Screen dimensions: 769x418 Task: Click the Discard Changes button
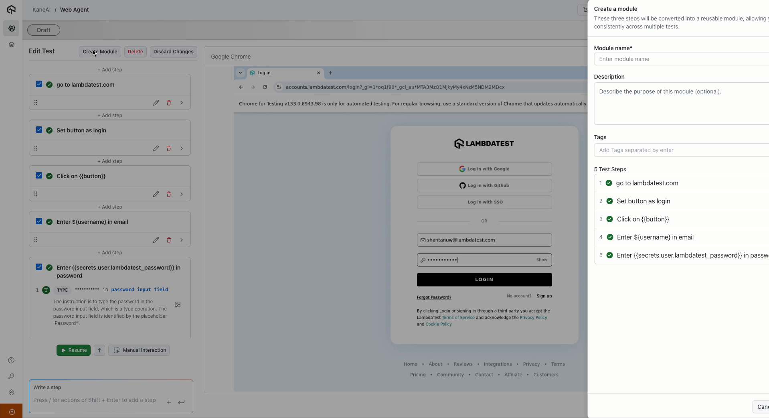click(x=173, y=52)
